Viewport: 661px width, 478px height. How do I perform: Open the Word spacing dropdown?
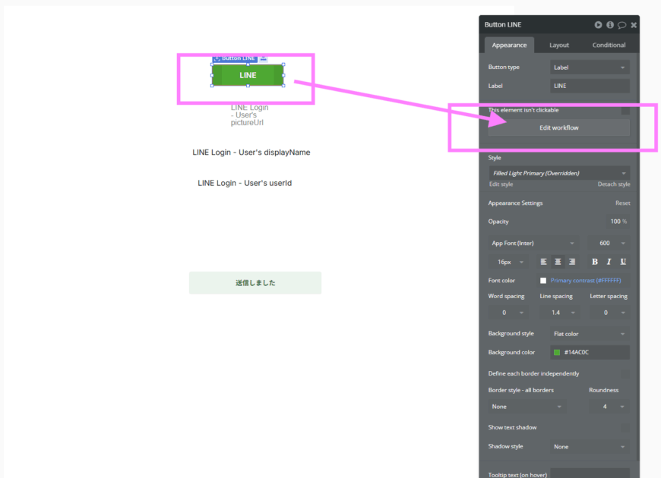point(508,313)
